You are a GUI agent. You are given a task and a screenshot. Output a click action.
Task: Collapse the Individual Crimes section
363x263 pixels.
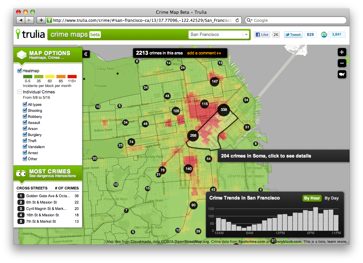click(x=19, y=92)
